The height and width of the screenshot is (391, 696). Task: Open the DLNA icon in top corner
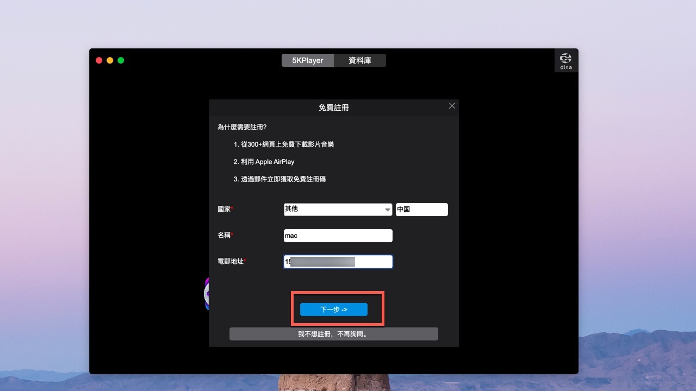click(x=566, y=61)
